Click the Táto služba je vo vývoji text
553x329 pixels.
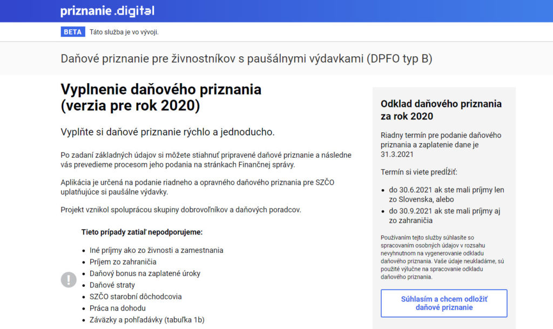124,32
